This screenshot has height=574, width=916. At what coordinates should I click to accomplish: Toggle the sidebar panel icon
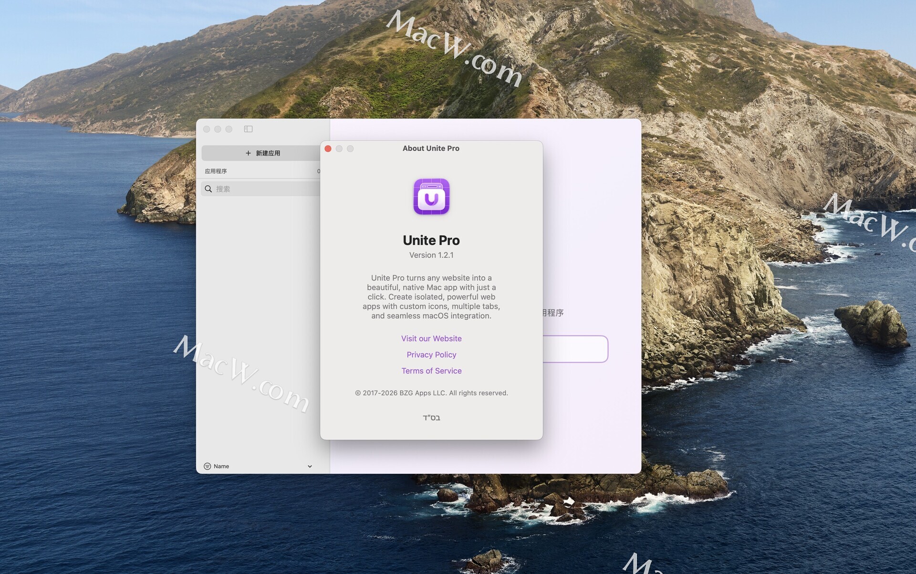click(x=248, y=129)
